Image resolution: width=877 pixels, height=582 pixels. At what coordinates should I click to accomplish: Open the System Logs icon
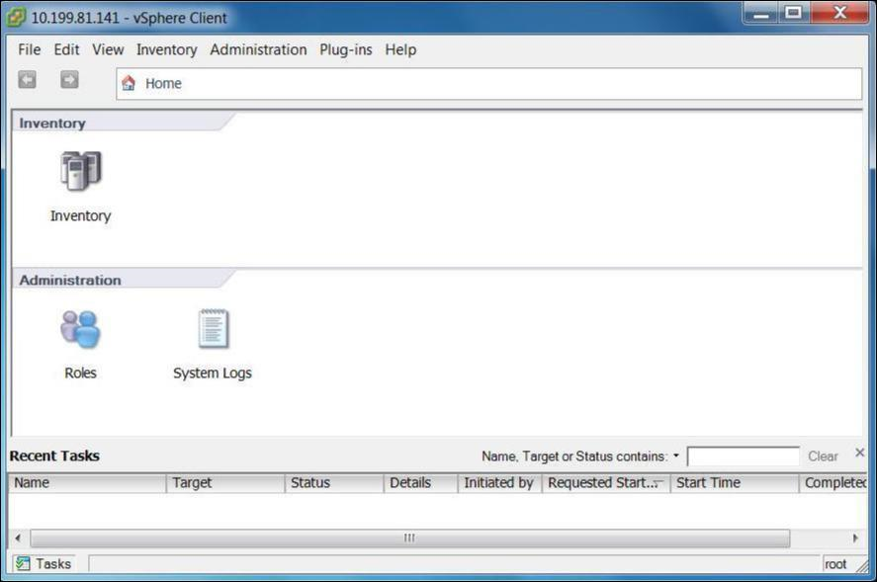click(214, 329)
